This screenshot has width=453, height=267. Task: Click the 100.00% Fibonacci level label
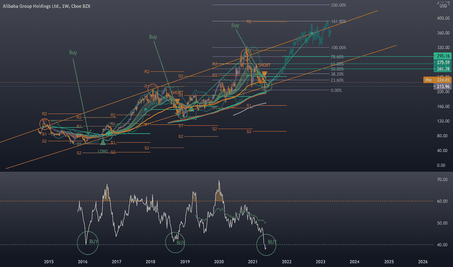tap(338, 48)
